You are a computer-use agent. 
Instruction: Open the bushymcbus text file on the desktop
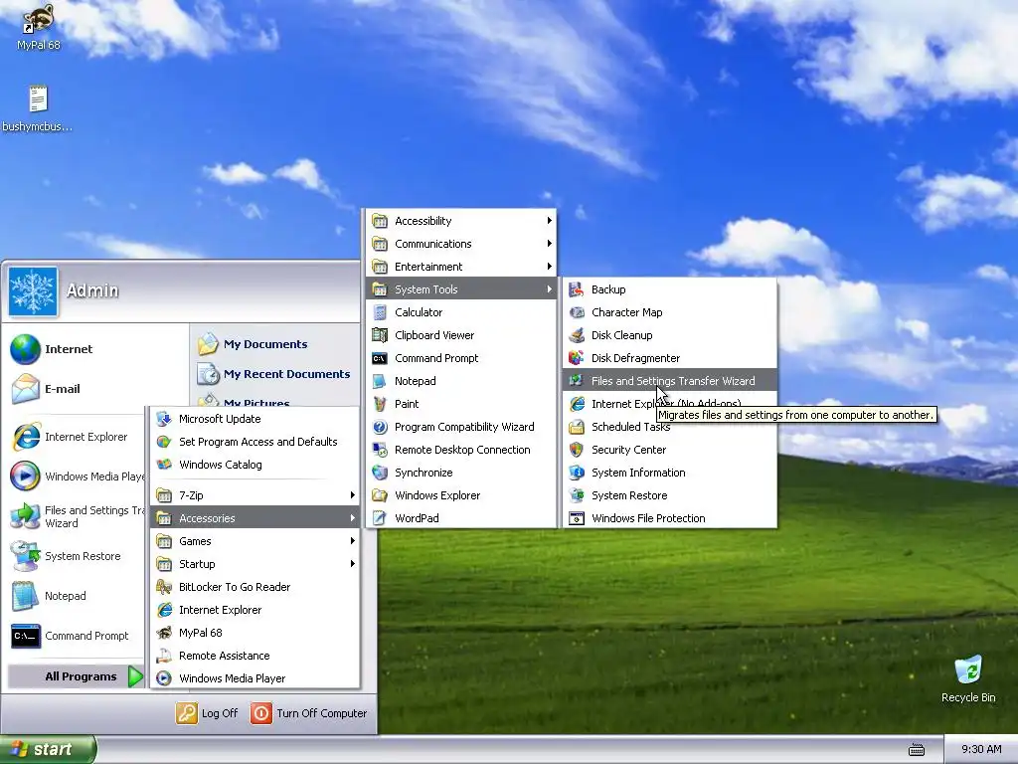[x=38, y=108]
